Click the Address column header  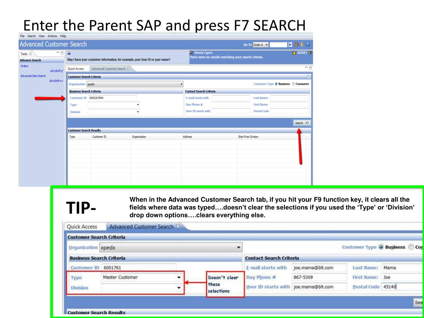click(187, 137)
